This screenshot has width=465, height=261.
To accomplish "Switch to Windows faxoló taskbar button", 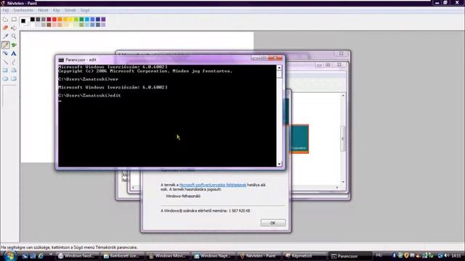I will point(76,256).
